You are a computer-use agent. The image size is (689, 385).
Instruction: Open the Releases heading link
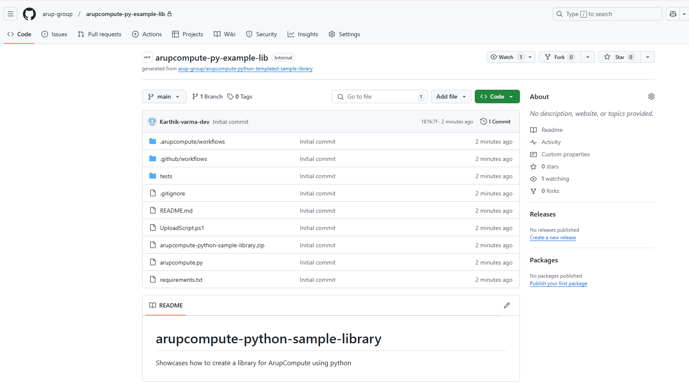(x=543, y=214)
